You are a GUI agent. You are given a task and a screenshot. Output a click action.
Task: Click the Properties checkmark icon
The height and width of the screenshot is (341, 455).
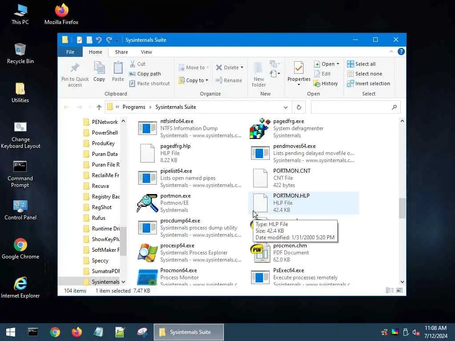[299, 68]
